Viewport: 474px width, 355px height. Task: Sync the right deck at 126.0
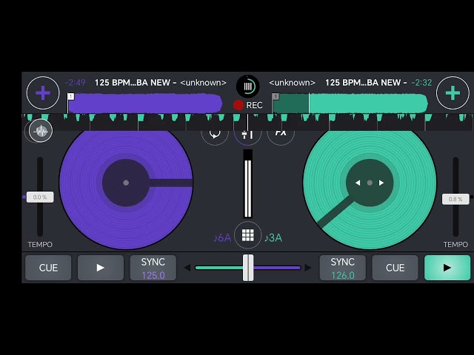click(342, 268)
